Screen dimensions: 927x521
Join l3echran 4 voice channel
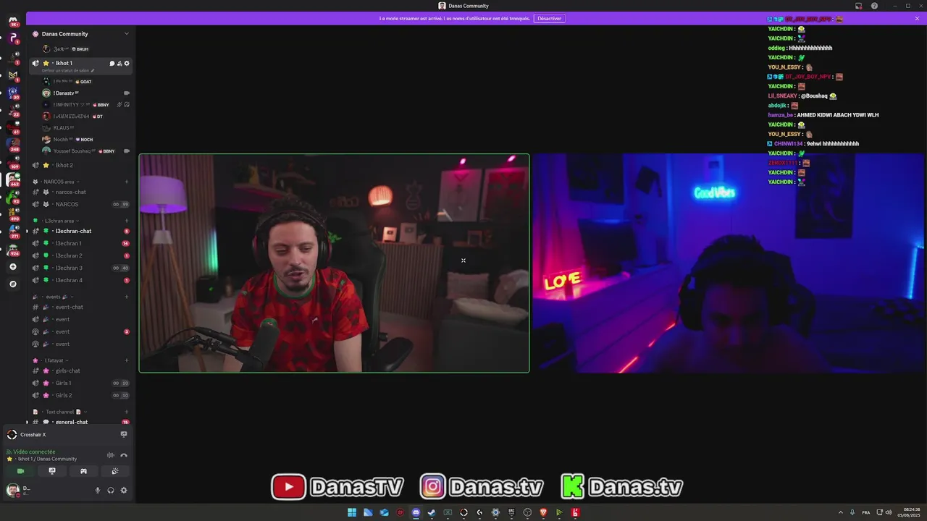(x=80, y=280)
